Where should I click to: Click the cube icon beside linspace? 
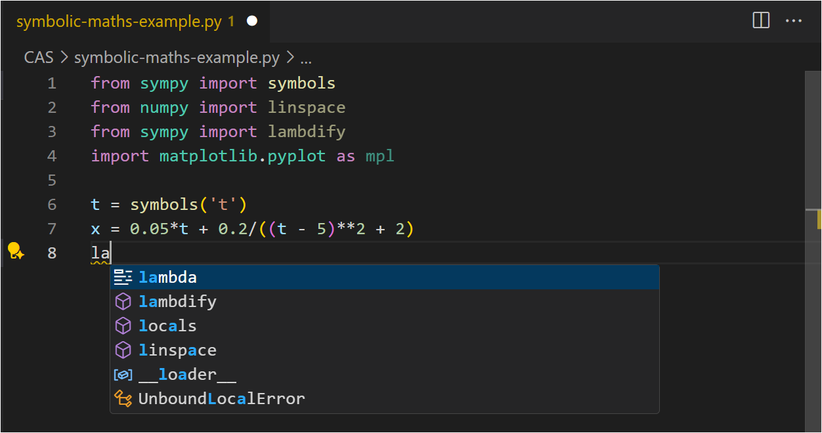(123, 350)
